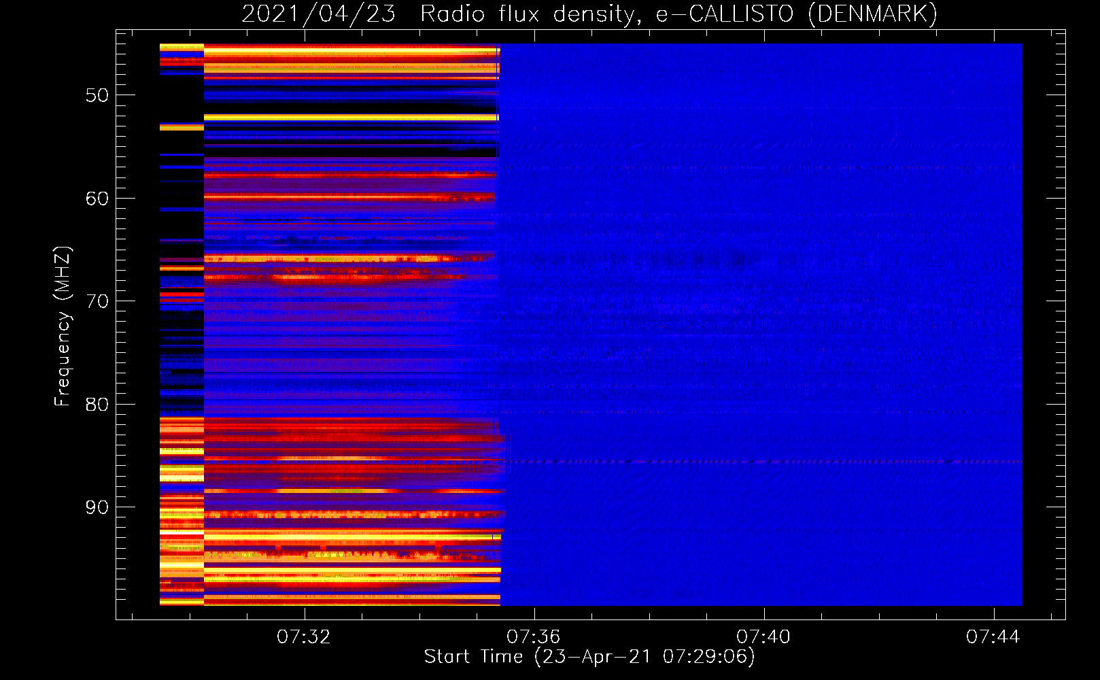The height and width of the screenshot is (680, 1100).
Task: Click the 07:36 time tick label
Action: click(533, 636)
